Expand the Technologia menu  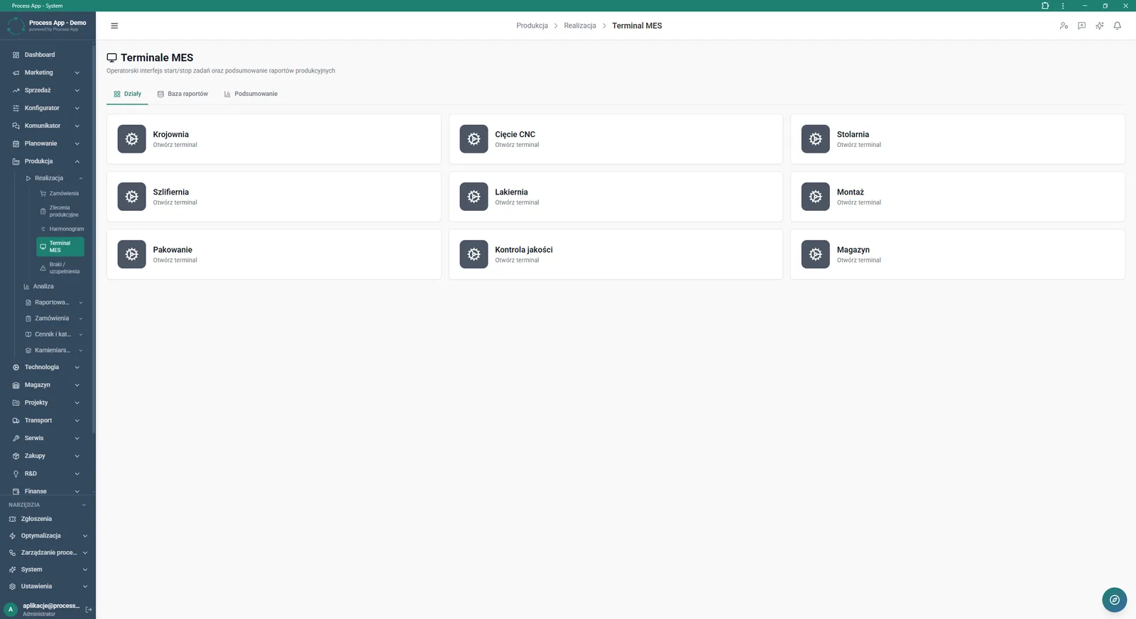[x=47, y=367]
